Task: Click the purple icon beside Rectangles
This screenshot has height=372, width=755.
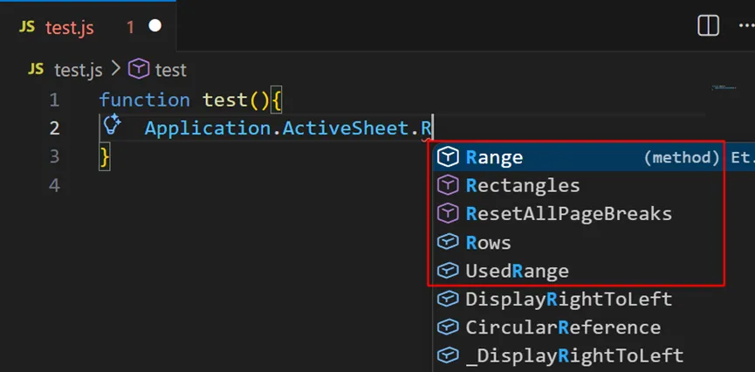Action: pyautogui.click(x=448, y=185)
